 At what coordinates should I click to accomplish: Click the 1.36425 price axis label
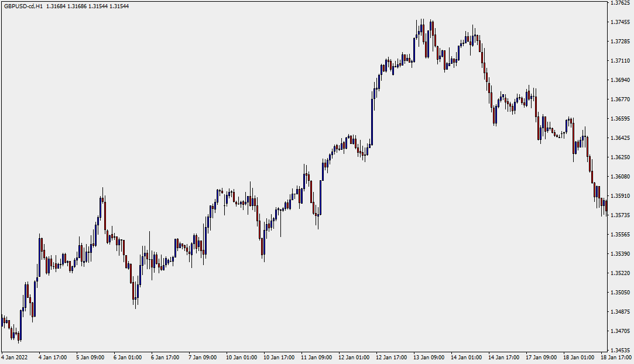[x=619, y=138]
